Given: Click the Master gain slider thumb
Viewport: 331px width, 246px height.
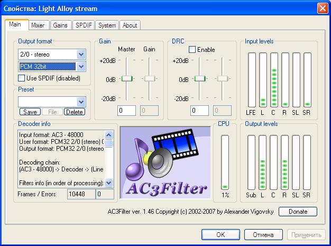Looking at the screenshot, I should [127, 78].
